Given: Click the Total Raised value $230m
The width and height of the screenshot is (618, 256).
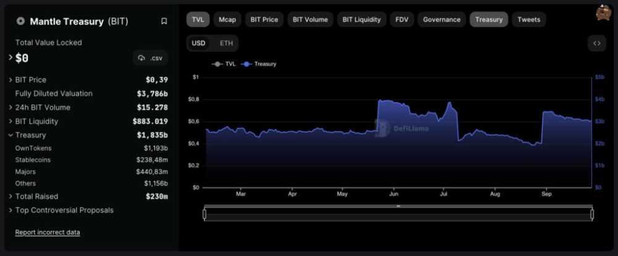Looking at the screenshot, I should 157,196.
